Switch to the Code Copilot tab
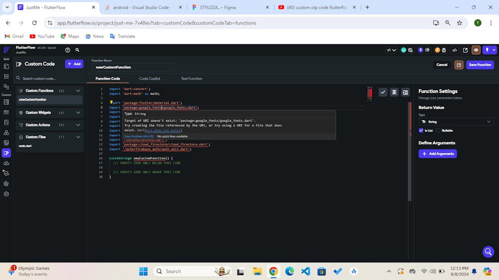This screenshot has height=280, width=499. [x=150, y=79]
